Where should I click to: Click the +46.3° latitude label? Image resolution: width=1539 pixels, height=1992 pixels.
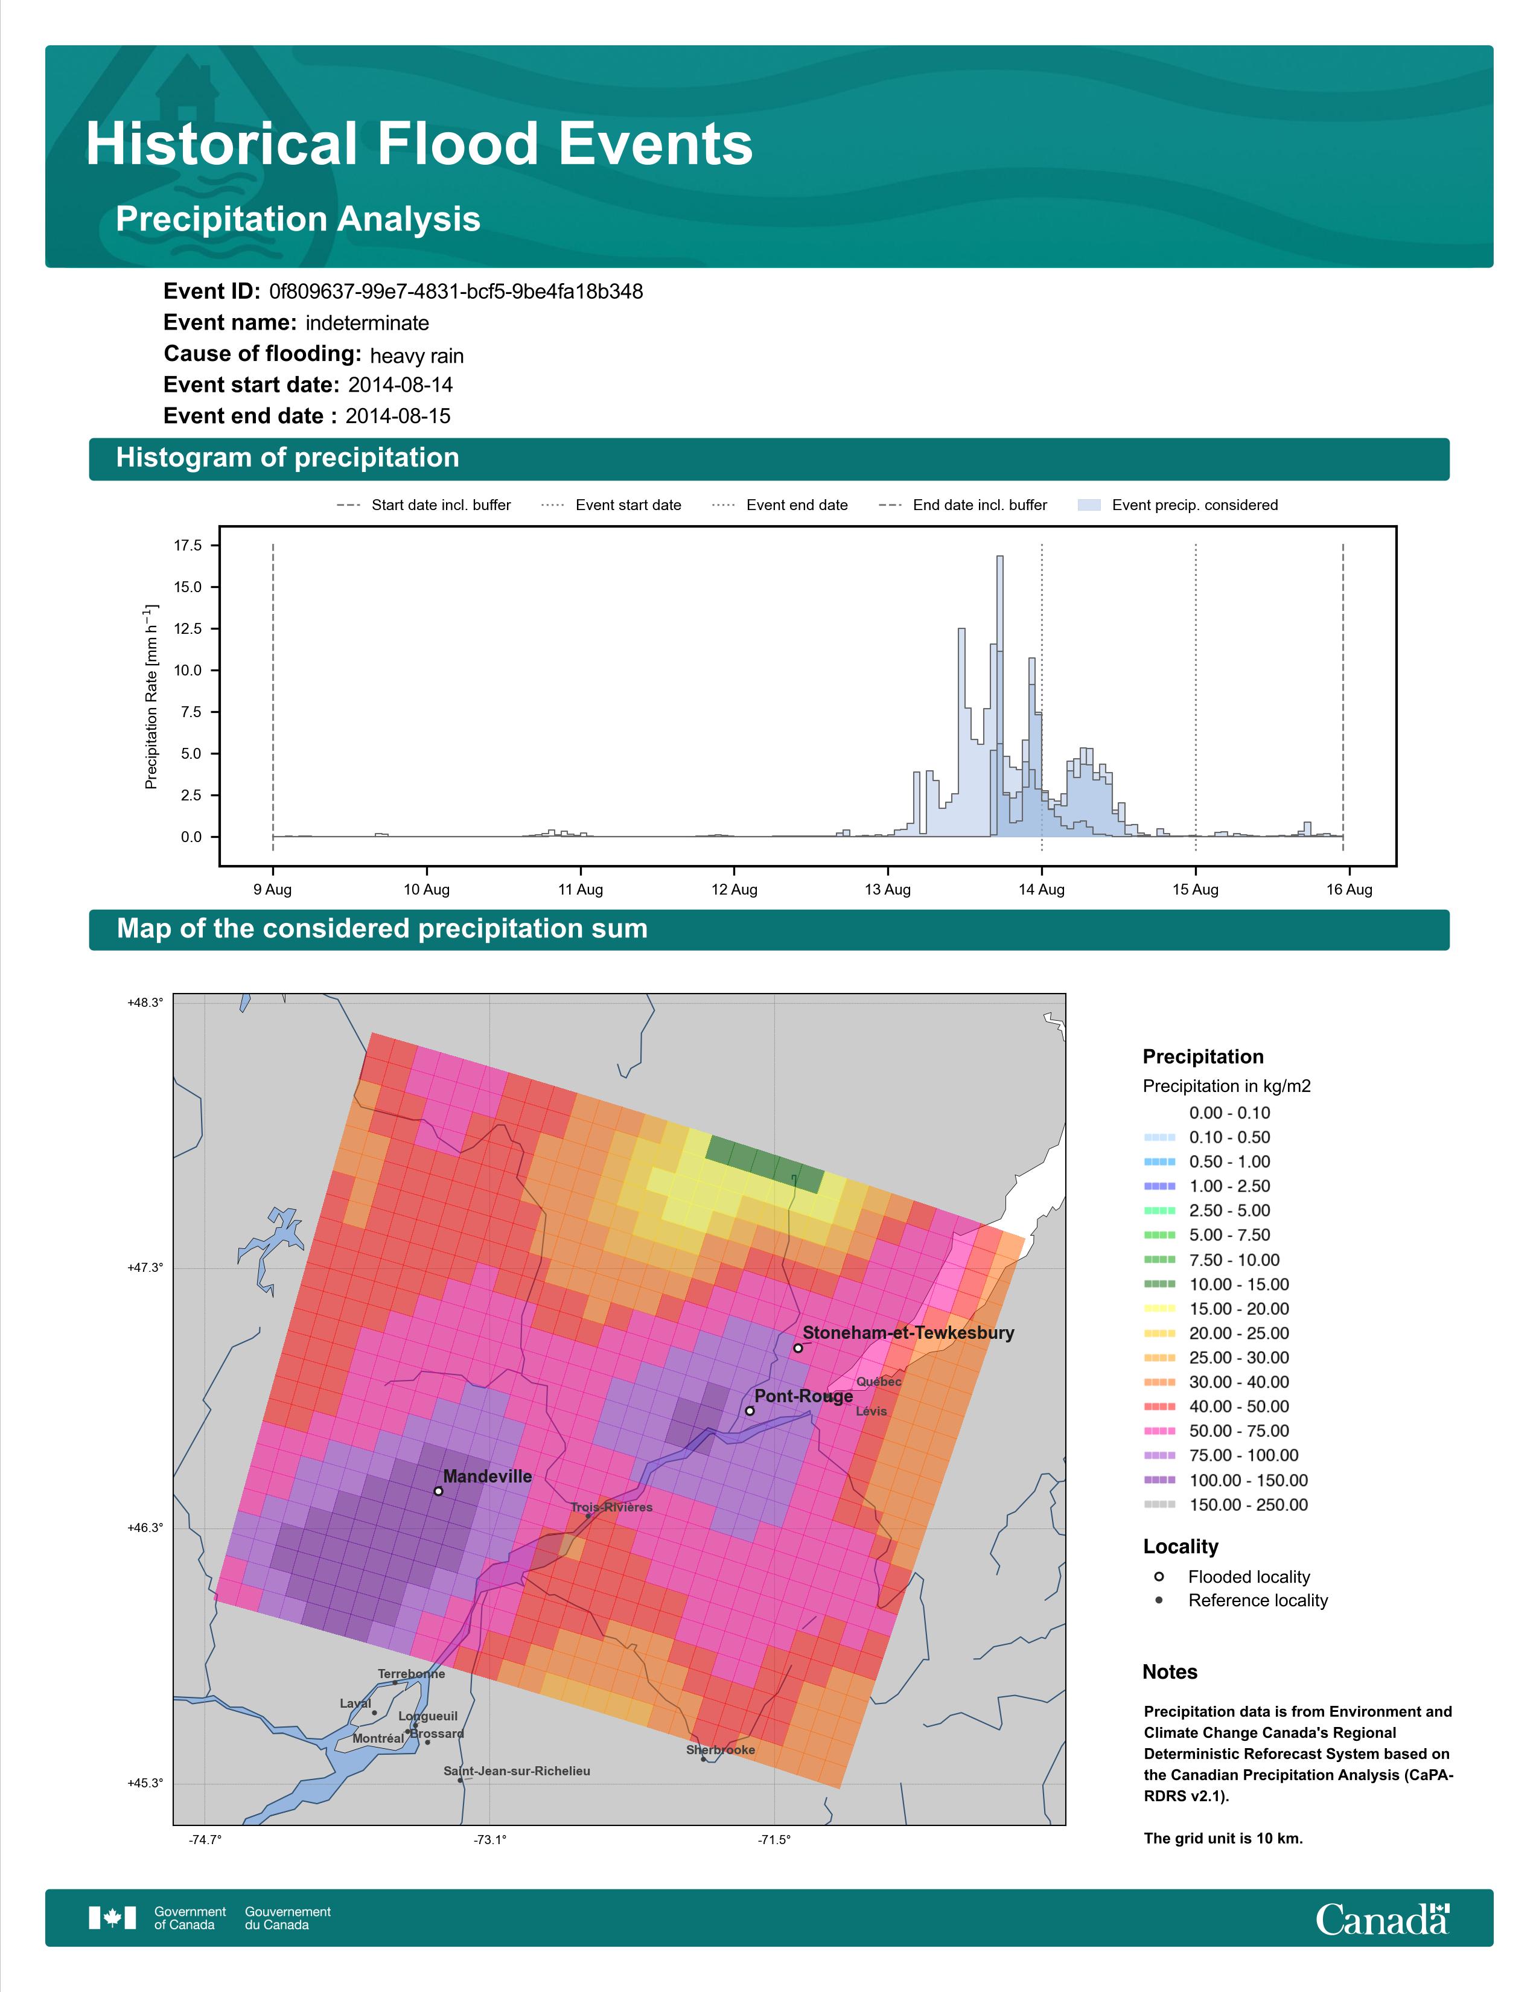coord(145,1528)
